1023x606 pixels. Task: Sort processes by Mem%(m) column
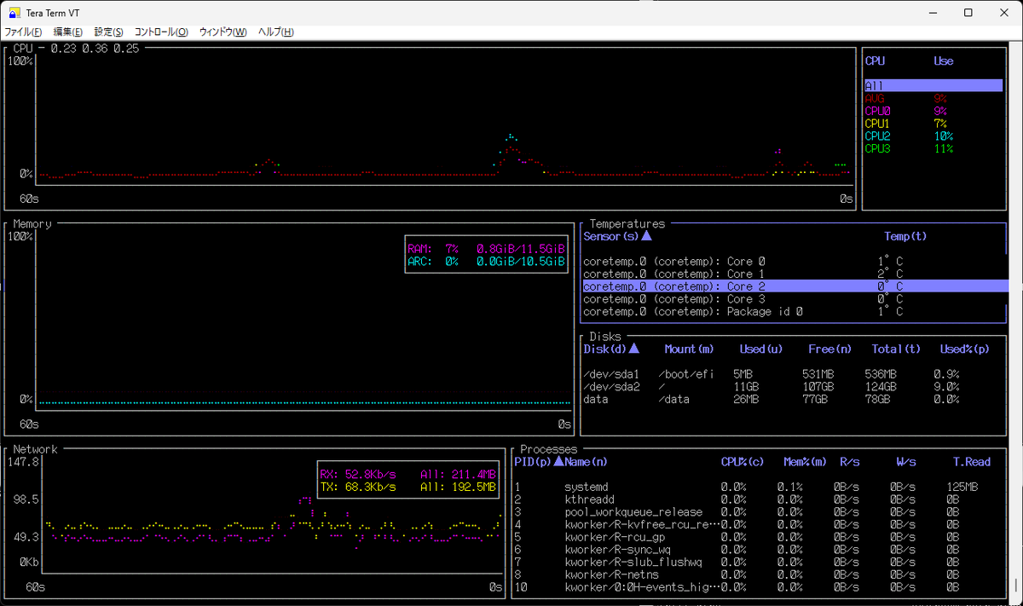click(x=806, y=462)
